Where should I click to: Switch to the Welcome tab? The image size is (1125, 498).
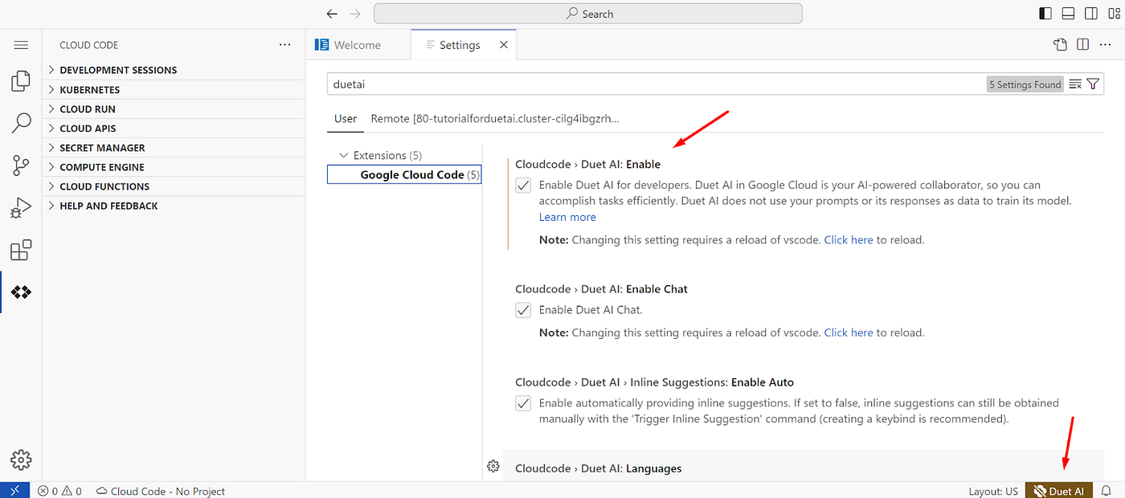(358, 45)
